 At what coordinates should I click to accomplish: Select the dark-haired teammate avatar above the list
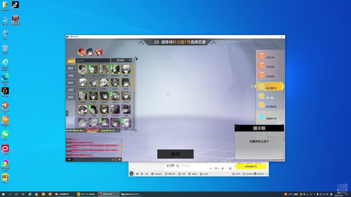(90, 52)
